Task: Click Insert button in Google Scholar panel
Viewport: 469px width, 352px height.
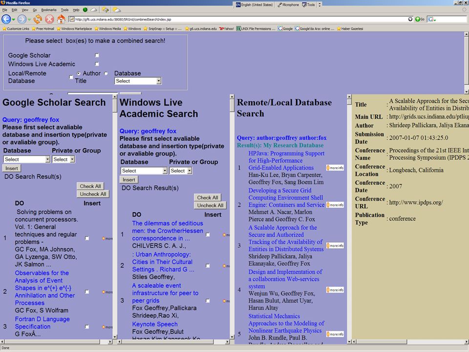Action: (12, 168)
